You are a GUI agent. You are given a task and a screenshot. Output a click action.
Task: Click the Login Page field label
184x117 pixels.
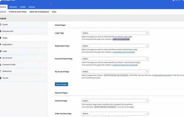tap(59, 33)
